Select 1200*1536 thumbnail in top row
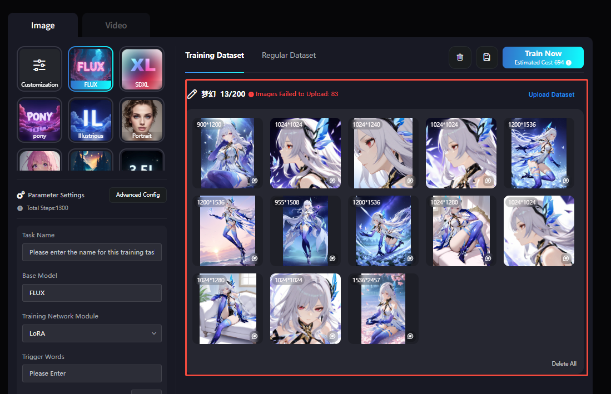Screen dimensions: 611x394 539,153
